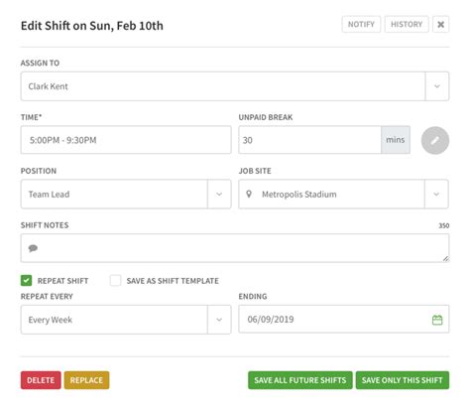
Task: Click the pencil edit icon beside unpaid break
Action: 435,140
